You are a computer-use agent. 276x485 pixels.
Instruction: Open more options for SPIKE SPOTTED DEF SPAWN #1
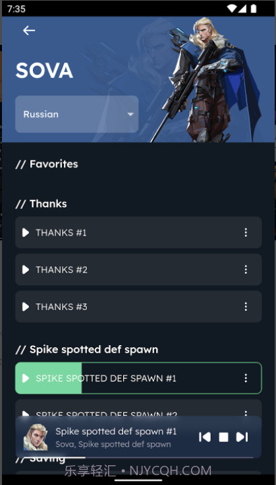(246, 378)
